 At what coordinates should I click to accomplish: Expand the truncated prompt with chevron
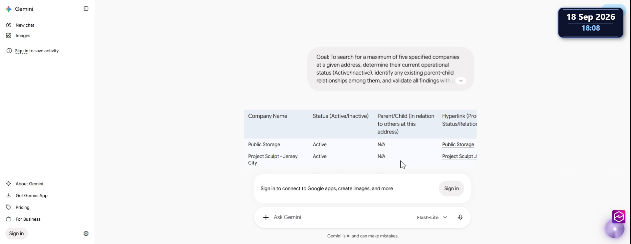461,81
